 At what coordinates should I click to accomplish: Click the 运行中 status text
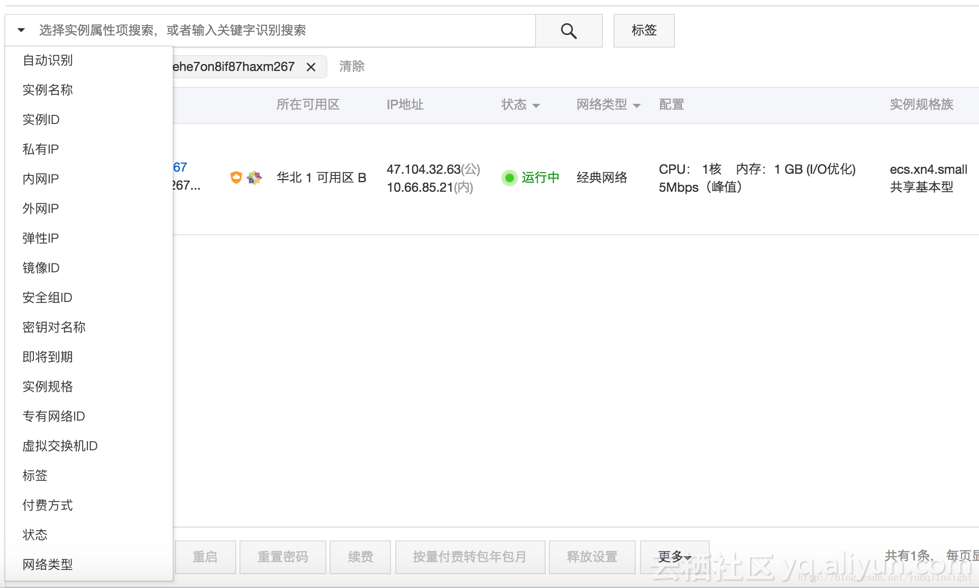[x=540, y=178]
